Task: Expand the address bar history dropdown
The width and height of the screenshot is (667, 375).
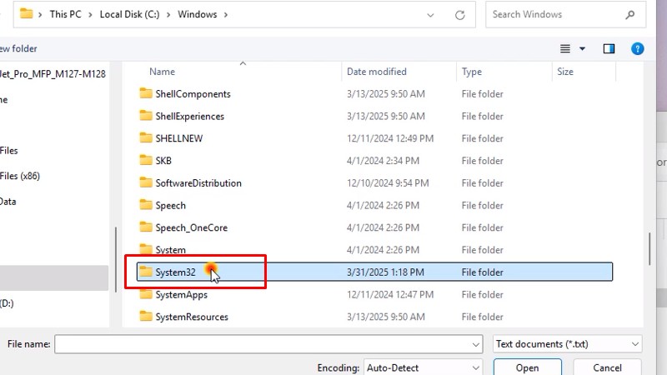Action: coord(429,15)
